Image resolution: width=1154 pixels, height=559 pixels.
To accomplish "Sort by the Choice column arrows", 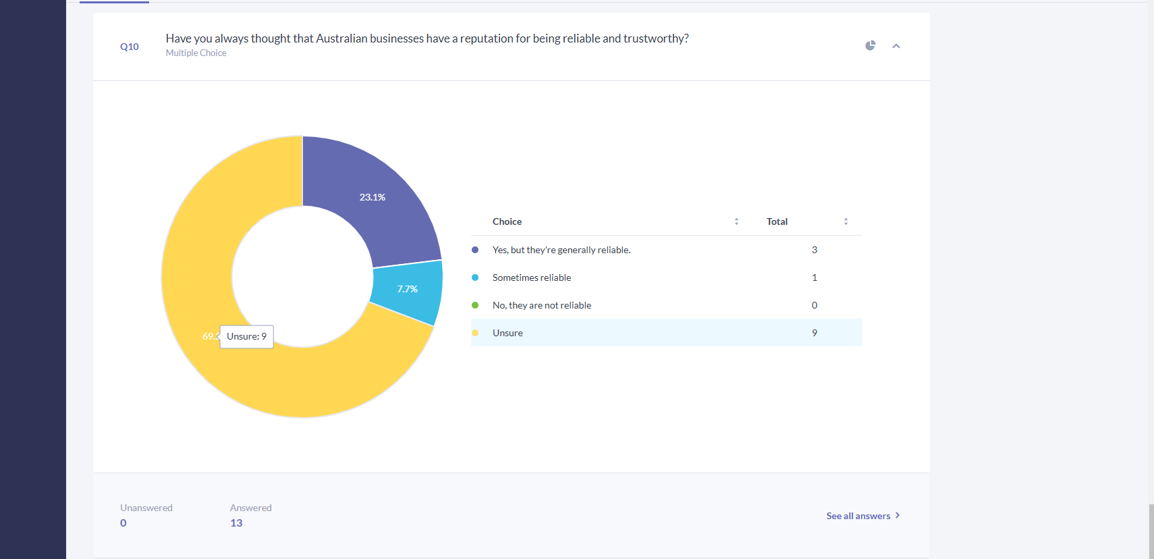I will pos(736,221).
